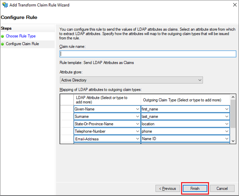Click the mapping table scroll down arrow
Screen dimensions: 239x196
tap(233, 141)
